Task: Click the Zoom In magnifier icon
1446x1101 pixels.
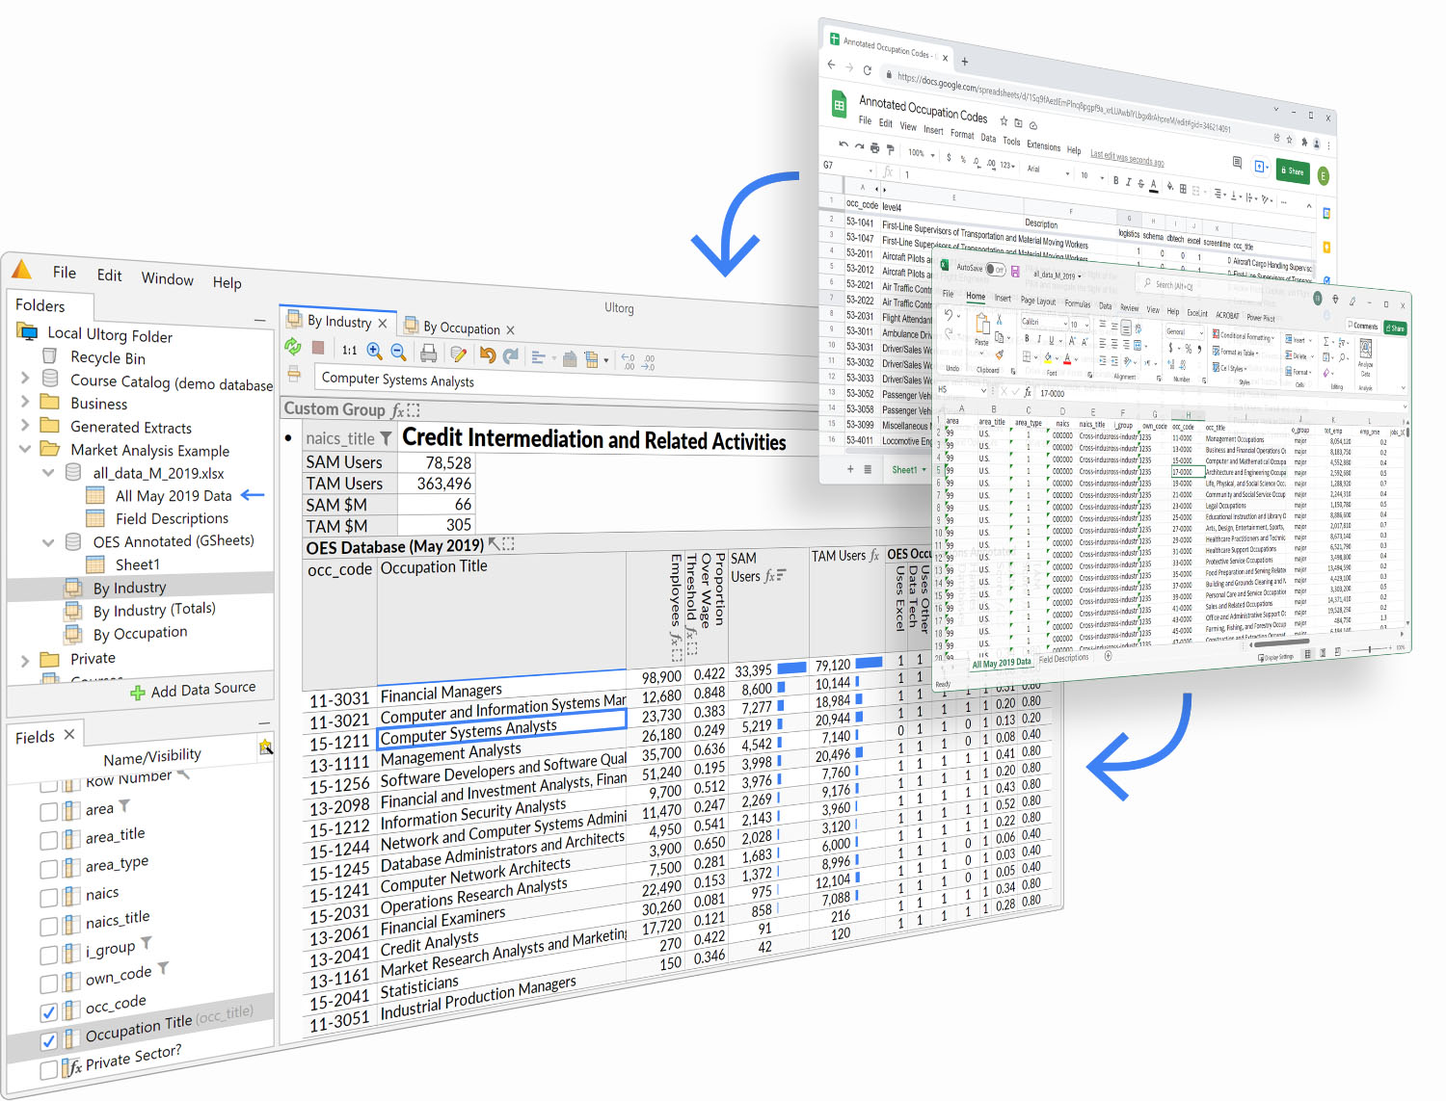Action: point(375,350)
